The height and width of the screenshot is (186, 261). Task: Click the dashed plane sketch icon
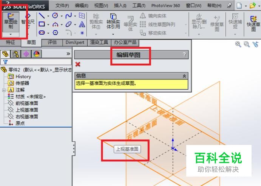click(x=82, y=15)
